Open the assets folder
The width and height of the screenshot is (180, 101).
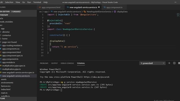[x=4, y=79]
